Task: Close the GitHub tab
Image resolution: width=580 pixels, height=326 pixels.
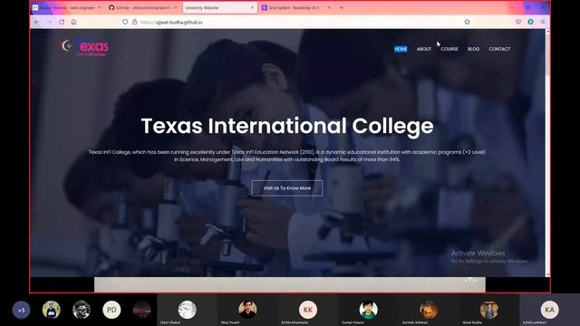Action: coord(176,7)
